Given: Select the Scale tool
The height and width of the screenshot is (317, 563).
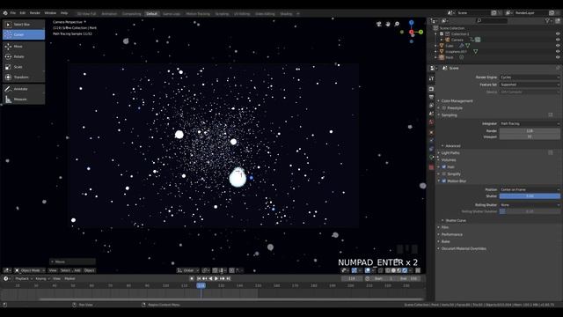Looking at the screenshot, I should (x=24, y=67).
